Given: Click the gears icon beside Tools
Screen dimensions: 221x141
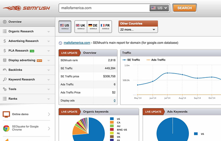Looking at the screenshot, I should [x=4, y=89].
